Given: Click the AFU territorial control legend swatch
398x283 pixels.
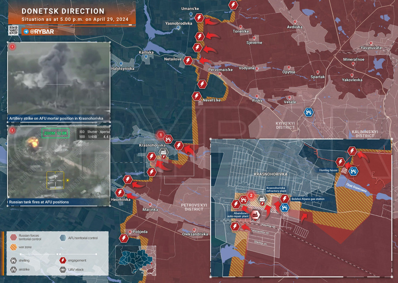Looking at the screenshot, I should [x=63, y=238].
